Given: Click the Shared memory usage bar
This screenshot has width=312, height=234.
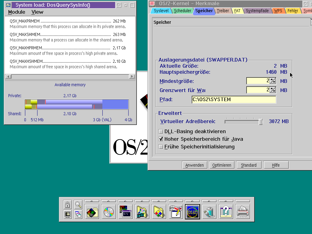Looking at the screenshot, I should [x=76, y=107].
